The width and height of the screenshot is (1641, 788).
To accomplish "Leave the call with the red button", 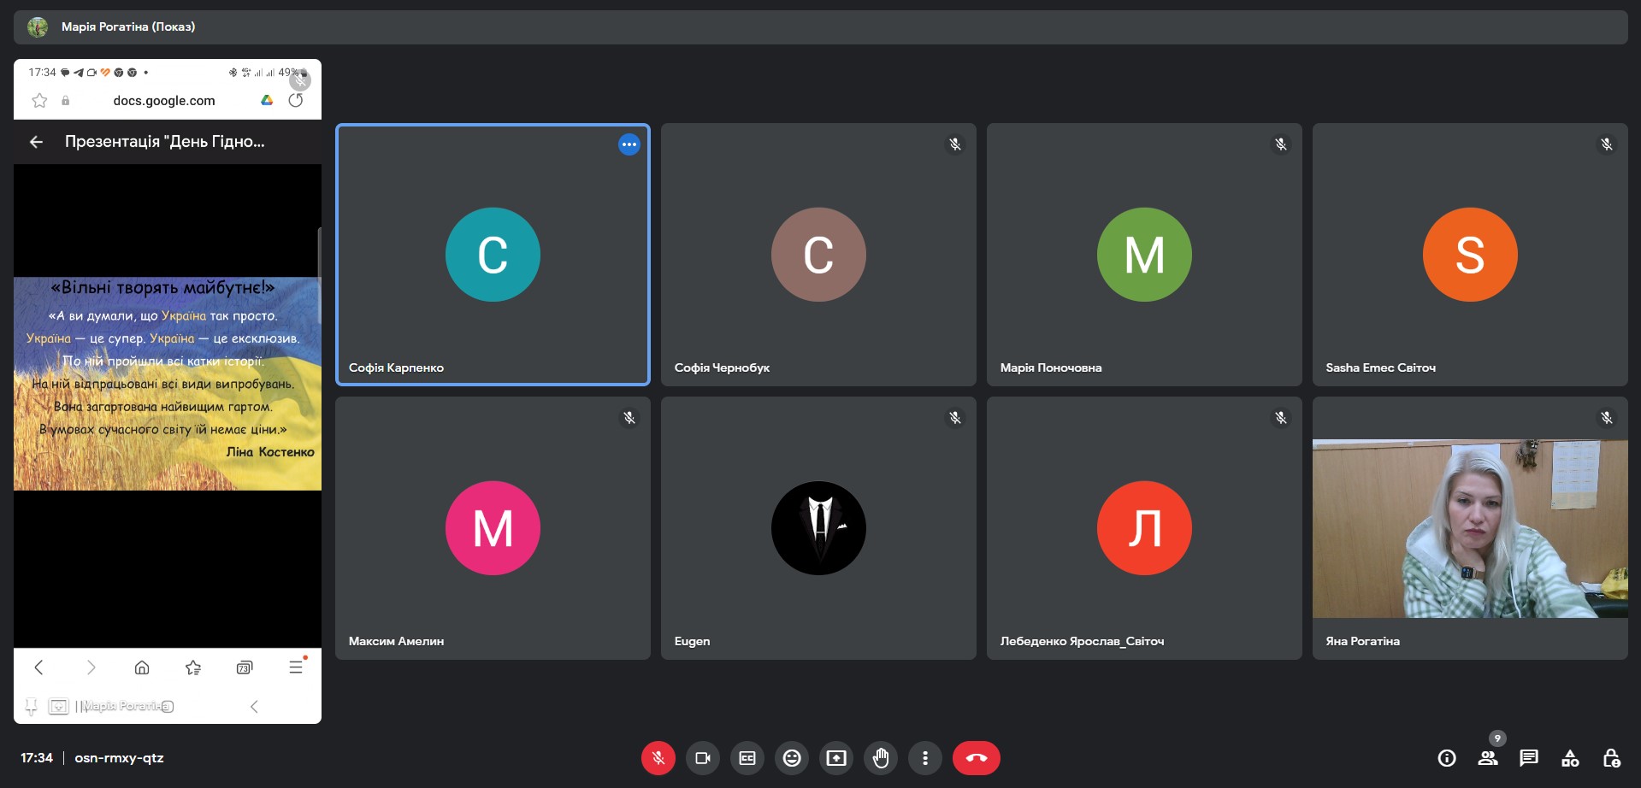I will (x=976, y=758).
